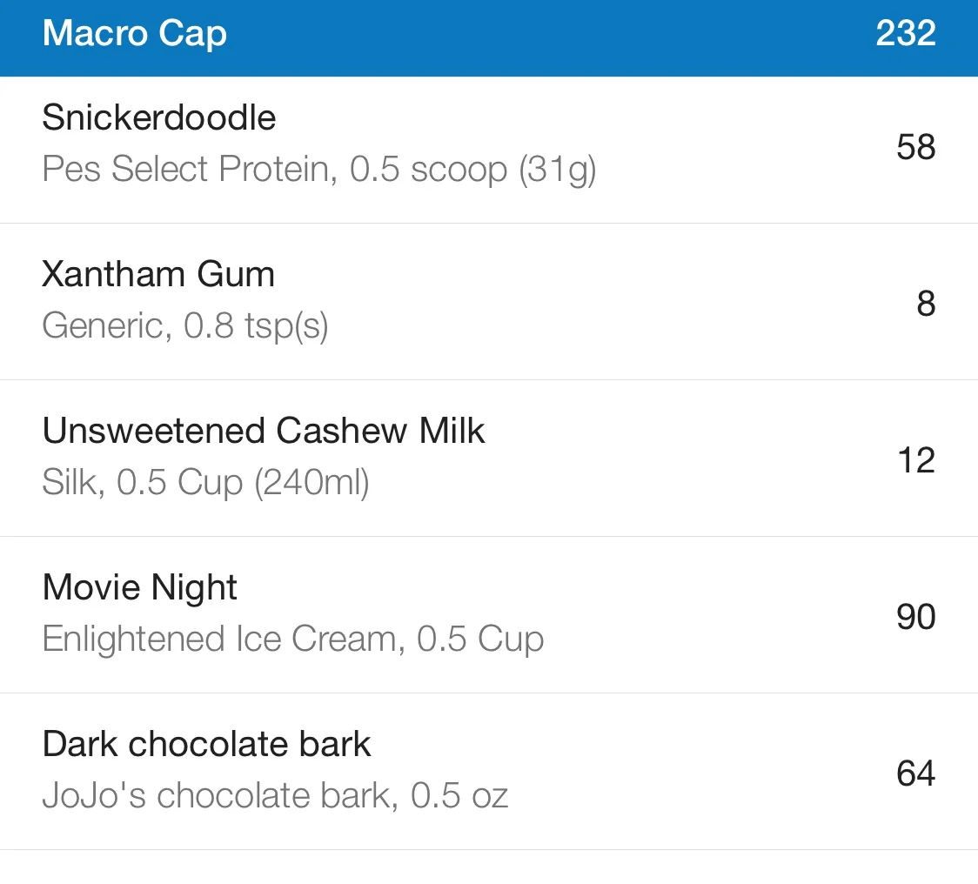Image resolution: width=978 pixels, height=884 pixels.
Task: Tap the 232 total in header
Action: [x=906, y=33]
